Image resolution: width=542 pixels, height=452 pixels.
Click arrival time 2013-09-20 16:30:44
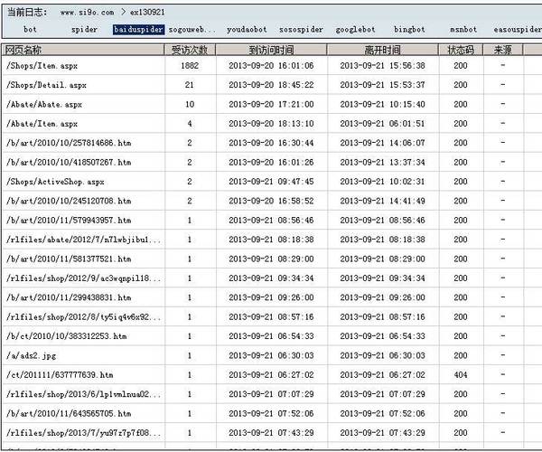[x=271, y=143]
